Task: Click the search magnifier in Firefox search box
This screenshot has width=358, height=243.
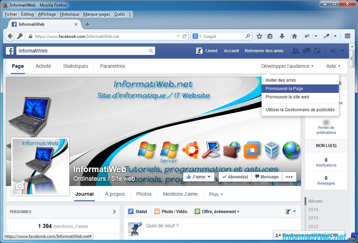Action: [248, 36]
